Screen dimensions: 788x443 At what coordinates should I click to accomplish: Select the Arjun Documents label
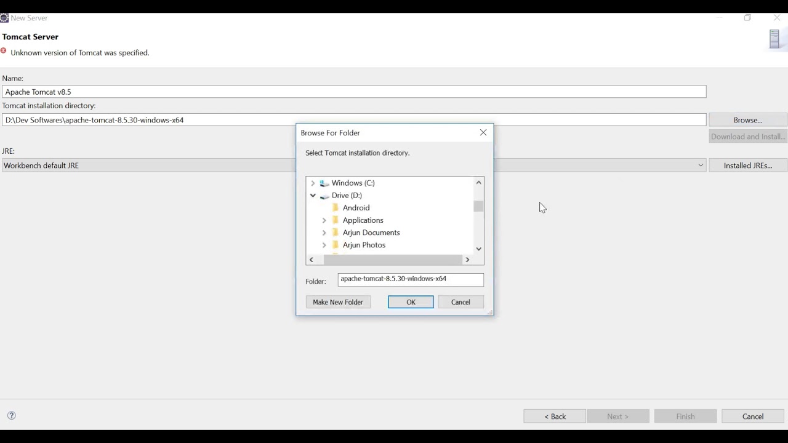coord(371,233)
